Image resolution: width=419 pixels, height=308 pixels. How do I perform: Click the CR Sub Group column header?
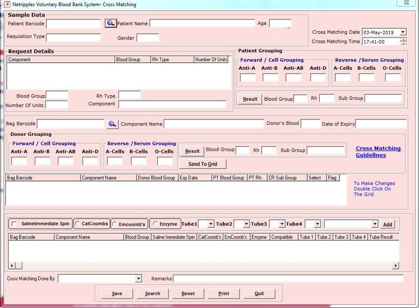pyautogui.click(x=287, y=178)
